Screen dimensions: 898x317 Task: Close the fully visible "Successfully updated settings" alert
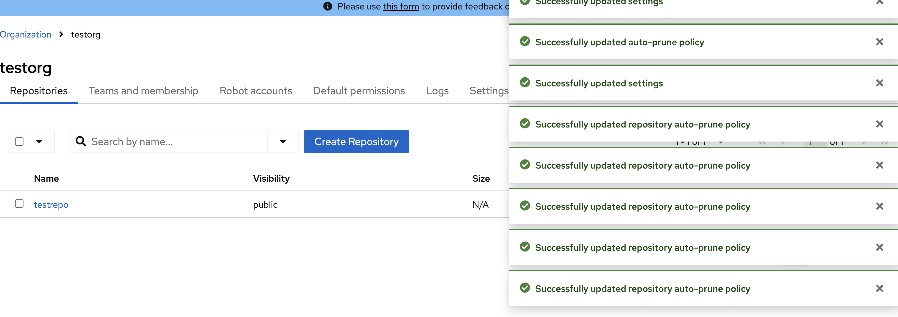(x=879, y=83)
